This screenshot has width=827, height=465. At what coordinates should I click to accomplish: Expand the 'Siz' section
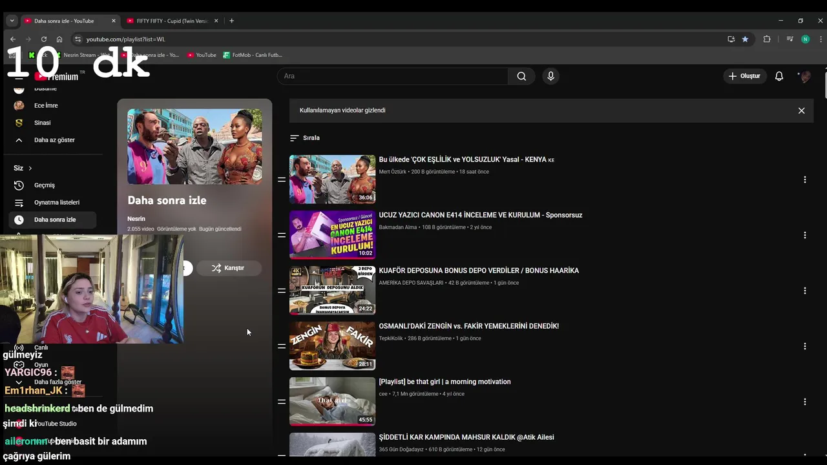[x=23, y=168]
